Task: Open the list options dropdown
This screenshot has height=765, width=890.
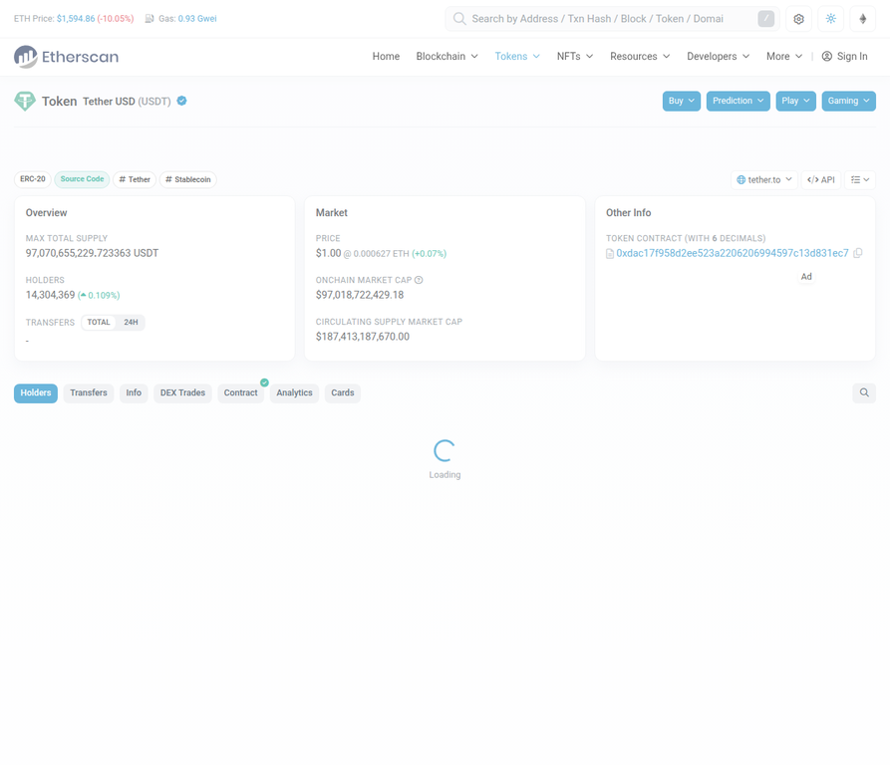Action: 860,179
